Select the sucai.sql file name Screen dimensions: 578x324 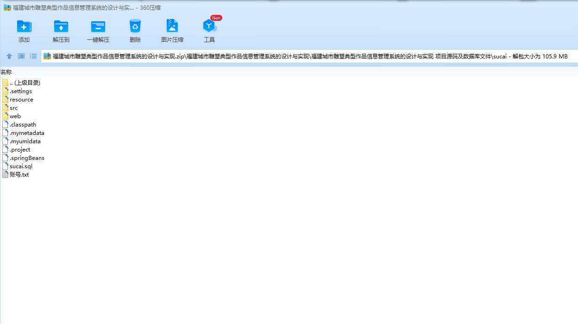[21, 166]
